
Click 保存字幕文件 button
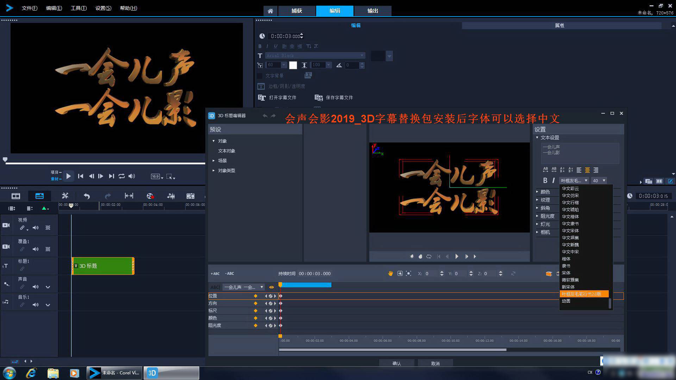click(x=334, y=97)
